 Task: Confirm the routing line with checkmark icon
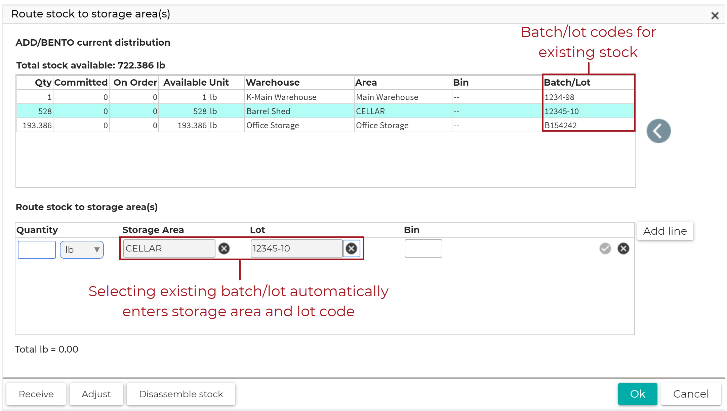pyautogui.click(x=605, y=248)
